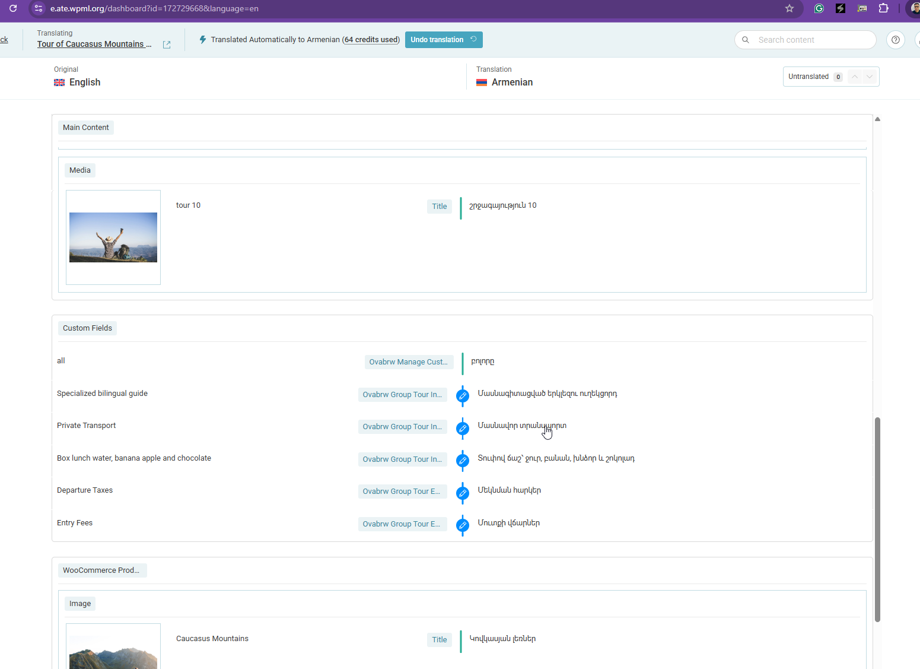
Task: Select the Armenian translation of Caucasus Mountains
Action: pos(502,639)
